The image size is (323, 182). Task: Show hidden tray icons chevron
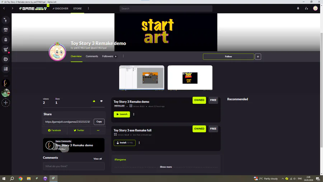coord(283,179)
